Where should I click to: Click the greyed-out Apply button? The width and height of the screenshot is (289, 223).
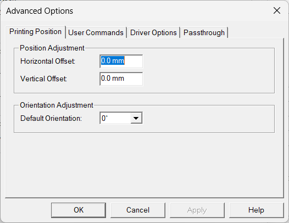(197, 210)
